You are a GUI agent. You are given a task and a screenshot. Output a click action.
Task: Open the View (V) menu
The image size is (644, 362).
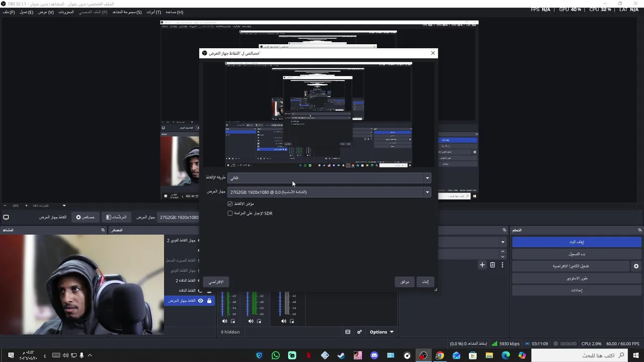(46, 12)
